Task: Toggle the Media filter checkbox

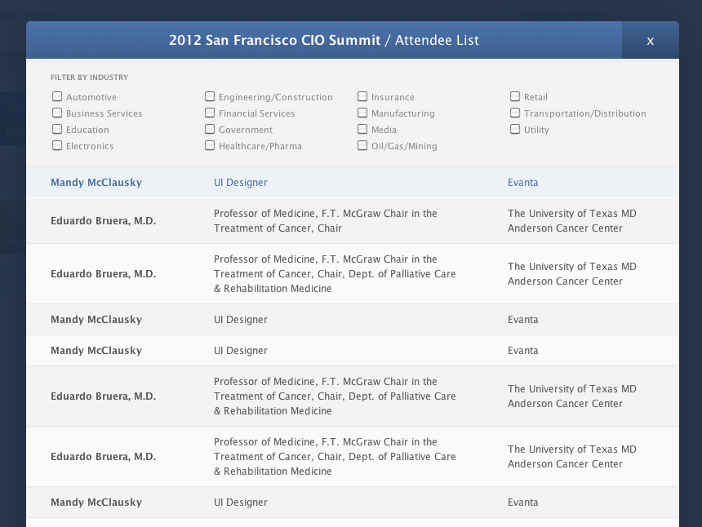Action: click(x=362, y=129)
